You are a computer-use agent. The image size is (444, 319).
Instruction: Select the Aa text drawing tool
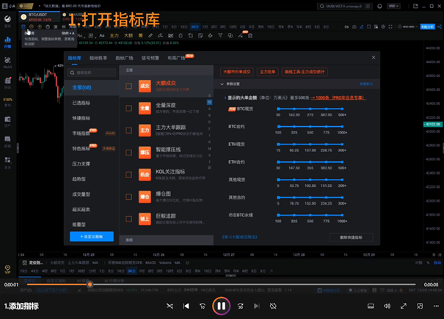pyautogui.click(x=102, y=36)
